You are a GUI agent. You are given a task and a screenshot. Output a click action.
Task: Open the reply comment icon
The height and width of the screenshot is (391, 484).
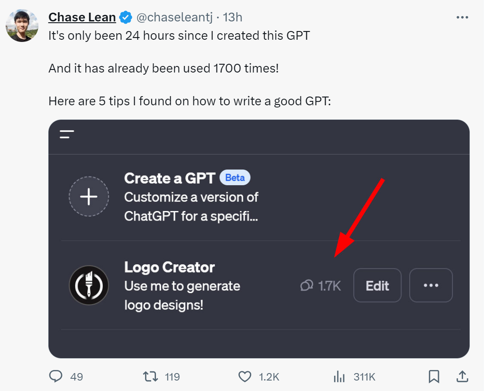[x=56, y=376]
